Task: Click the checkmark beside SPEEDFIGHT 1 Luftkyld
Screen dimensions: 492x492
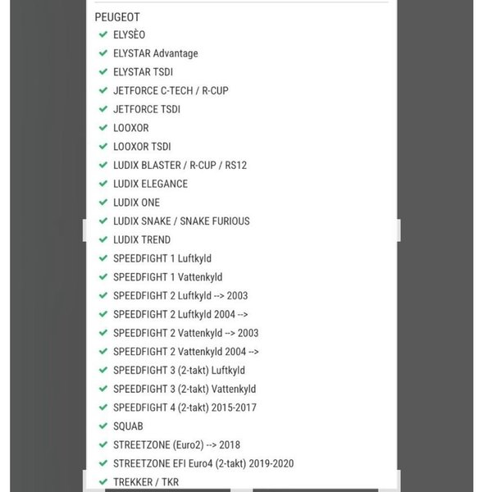Action: (103, 258)
